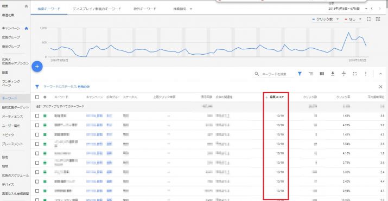Screen dimensions: 388x201
Task: Tick the checkbox in the 4.23% row
Action: coord(37,125)
